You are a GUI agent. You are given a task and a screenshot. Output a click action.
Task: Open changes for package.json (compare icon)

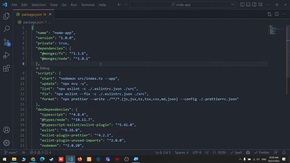pyautogui.click(x=270, y=14)
